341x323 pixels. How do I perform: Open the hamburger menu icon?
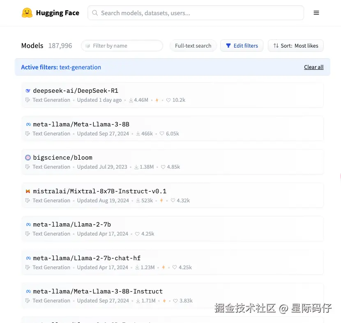[316, 13]
